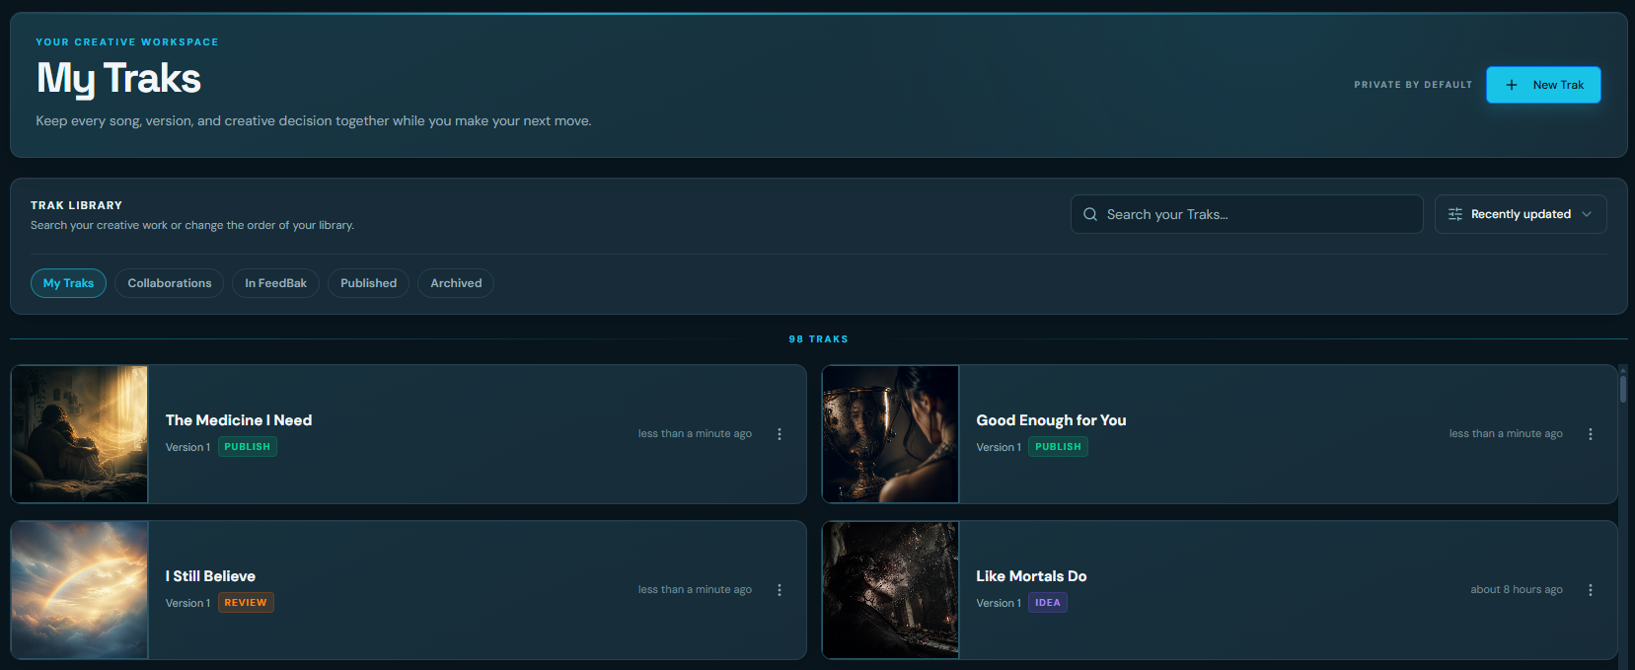The image size is (1635, 670).
Task: Click the PUBLISH badge on The Medicine I Need
Action: pos(247,447)
